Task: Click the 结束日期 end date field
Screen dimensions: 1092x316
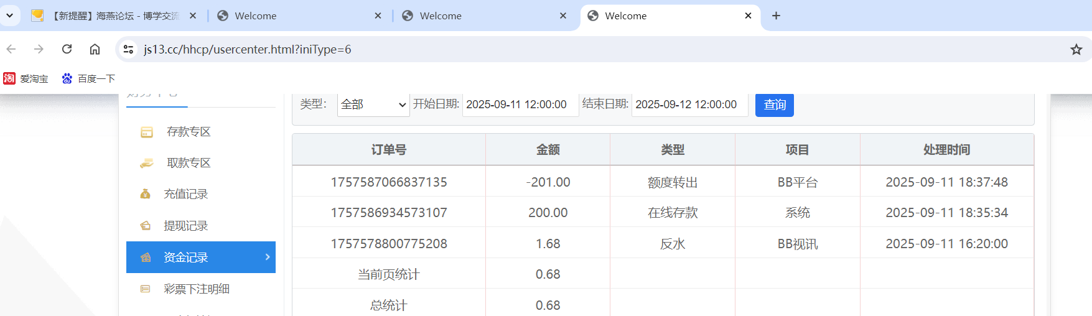Action: (x=688, y=105)
